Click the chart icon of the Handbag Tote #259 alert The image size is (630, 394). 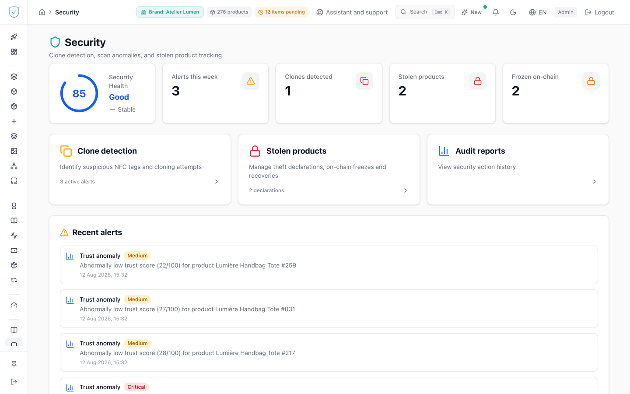tap(70, 256)
